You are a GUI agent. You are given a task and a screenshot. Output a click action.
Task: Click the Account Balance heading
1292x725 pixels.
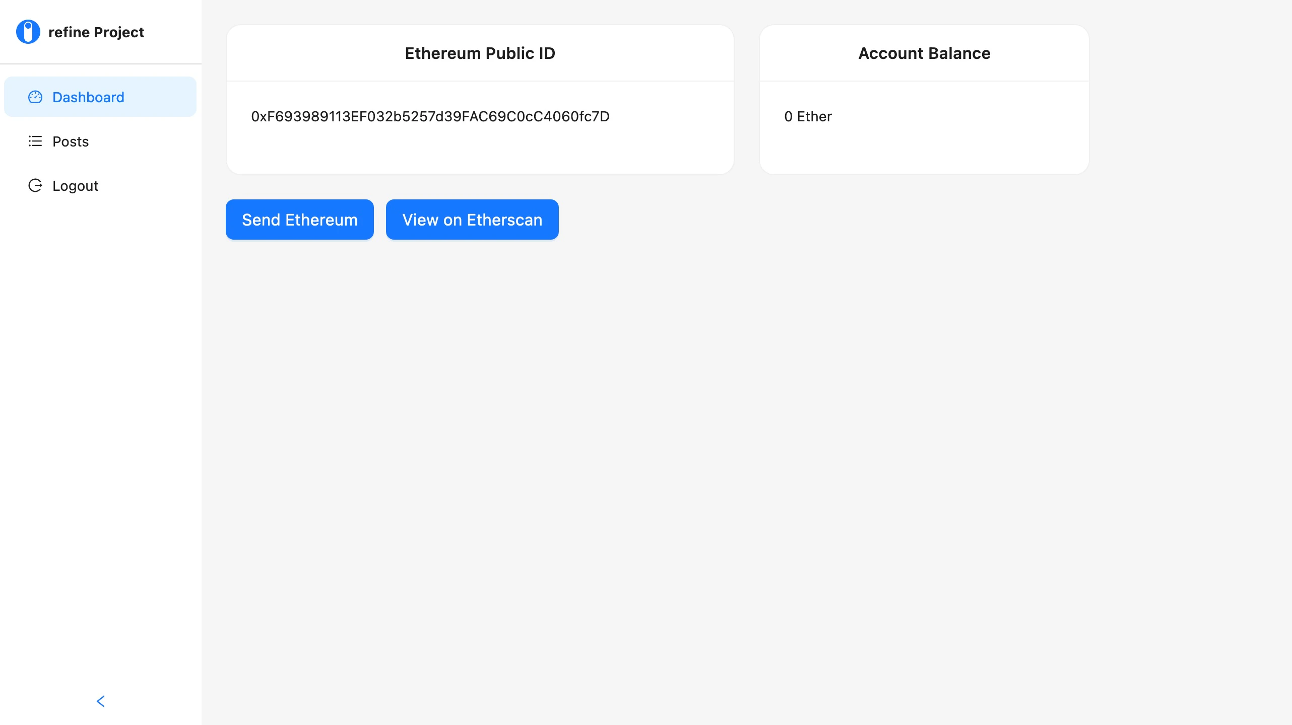coord(924,53)
